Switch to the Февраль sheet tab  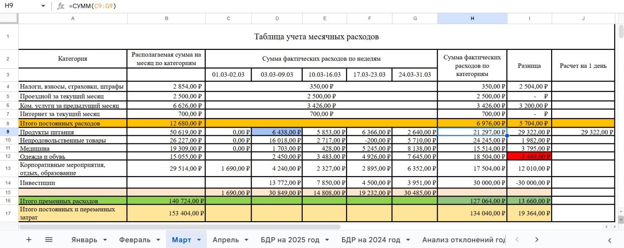135,240
